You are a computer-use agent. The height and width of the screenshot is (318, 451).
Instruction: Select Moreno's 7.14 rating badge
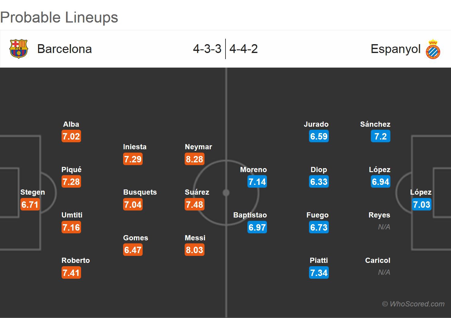[257, 182]
